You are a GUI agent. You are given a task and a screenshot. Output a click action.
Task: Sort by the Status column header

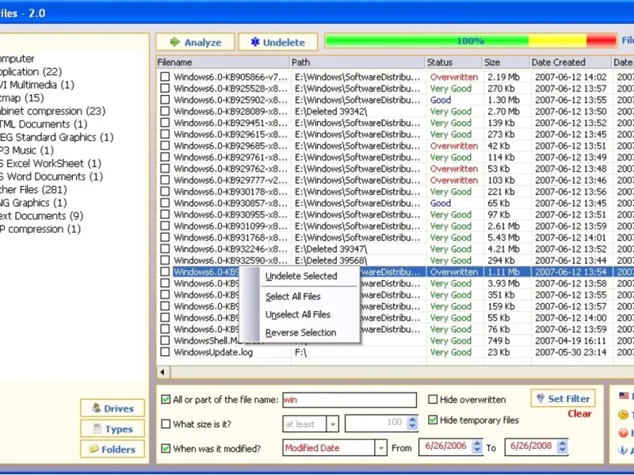click(453, 63)
